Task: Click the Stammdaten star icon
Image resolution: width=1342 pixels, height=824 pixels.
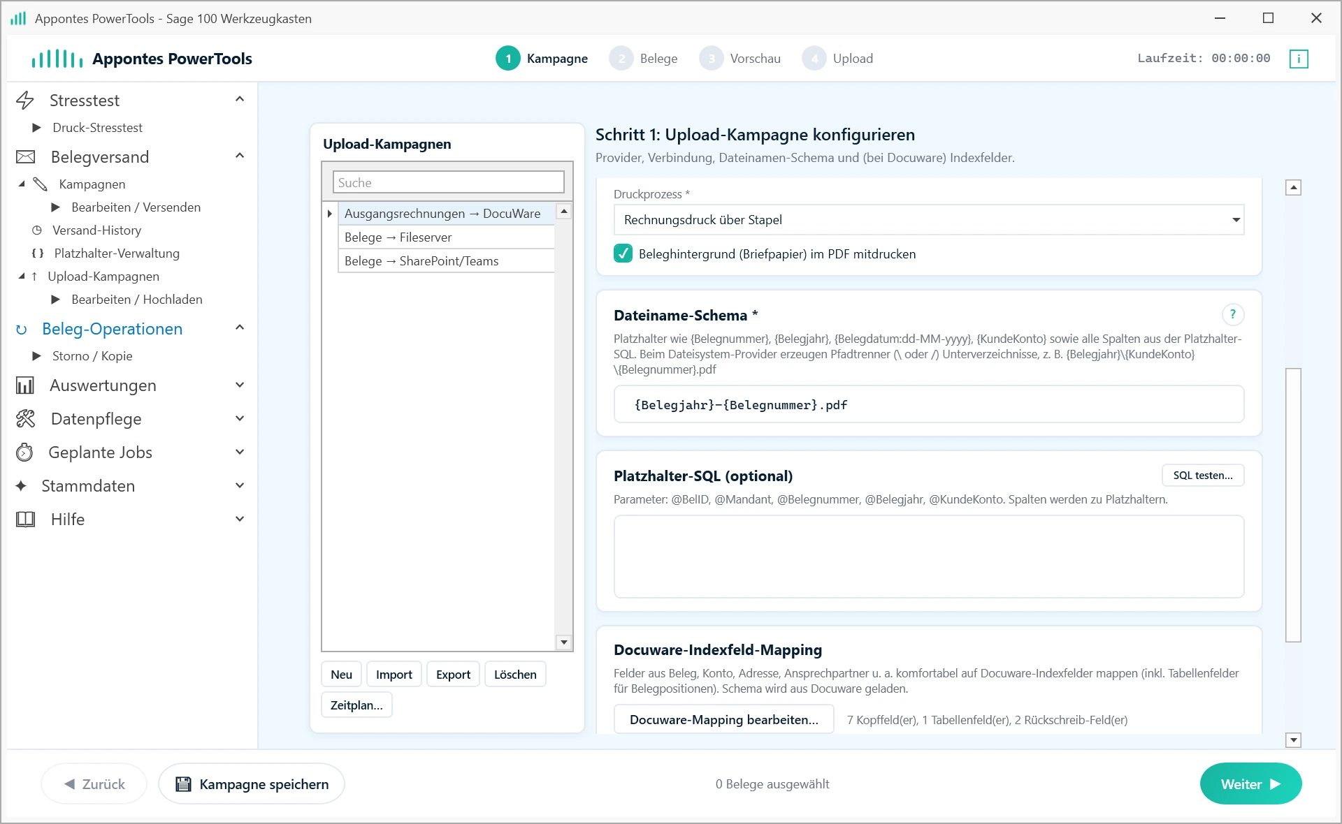Action: 22,486
